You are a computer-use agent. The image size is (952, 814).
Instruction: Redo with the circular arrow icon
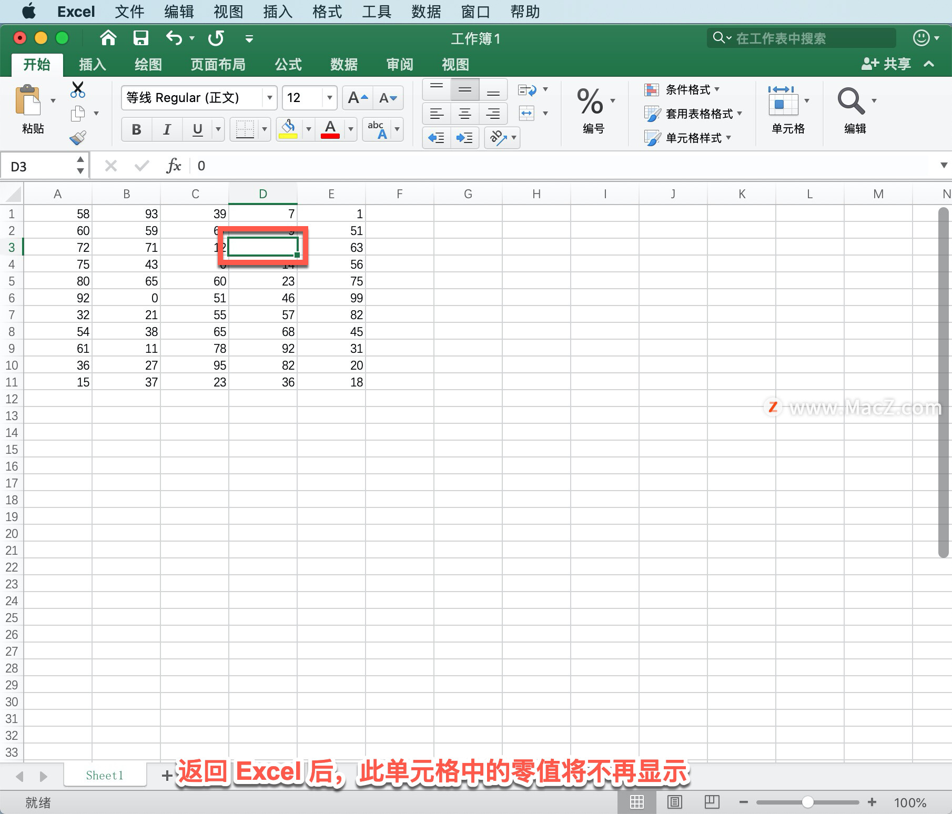[216, 38]
